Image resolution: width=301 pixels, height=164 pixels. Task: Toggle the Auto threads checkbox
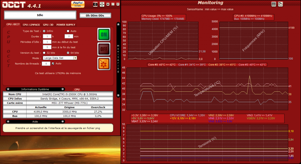(x=53, y=63)
